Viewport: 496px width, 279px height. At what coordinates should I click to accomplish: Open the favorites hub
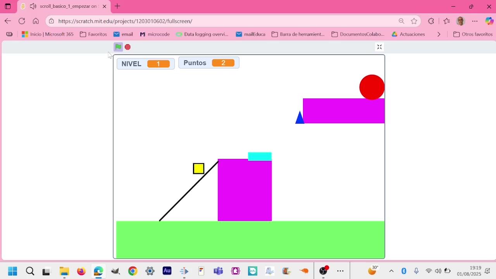pos(446,21)
